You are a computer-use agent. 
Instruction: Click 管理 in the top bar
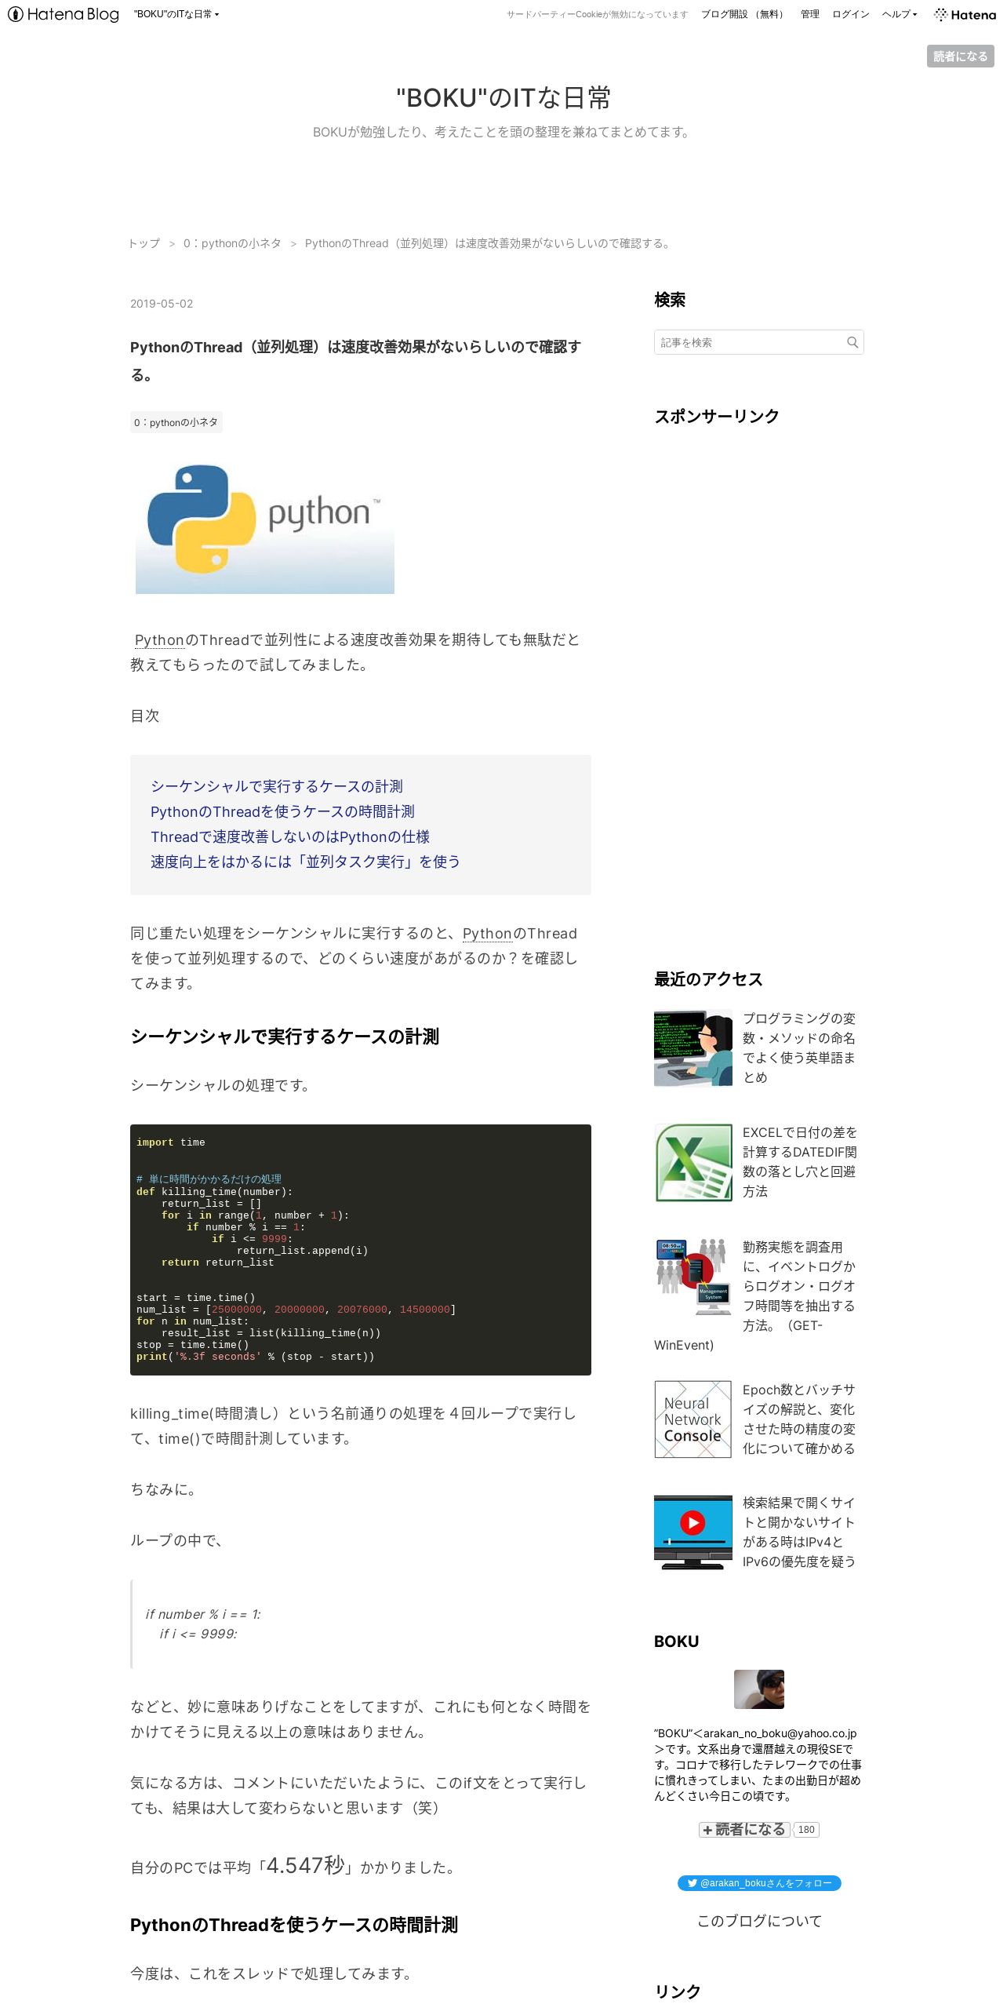809,14
